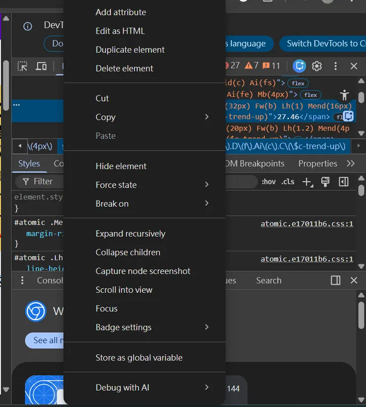Viewport: 366px width, 407px height.
Task: Select Capture node screenshot
Action: 144,271
